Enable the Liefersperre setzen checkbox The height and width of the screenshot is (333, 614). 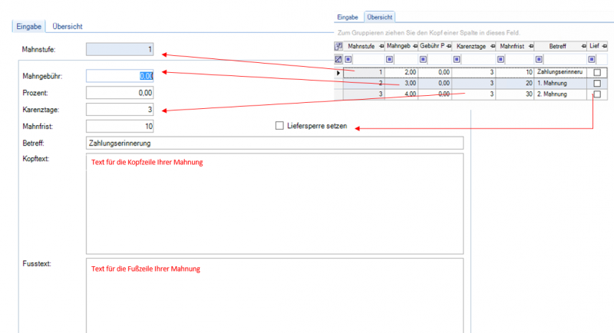click(279, 126)
